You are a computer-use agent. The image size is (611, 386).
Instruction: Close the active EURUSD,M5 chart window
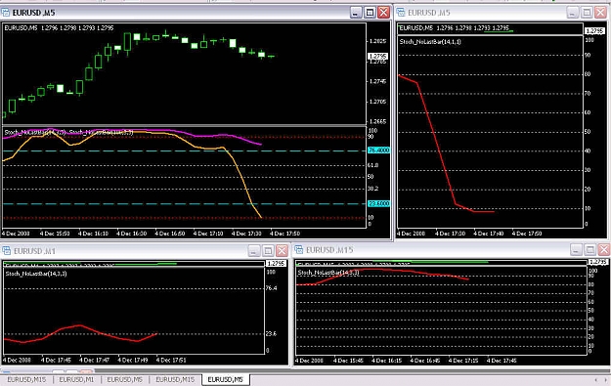(384, 13)
